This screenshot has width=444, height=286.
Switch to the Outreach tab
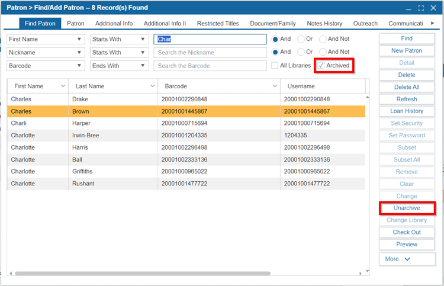[x=365, y=24]
